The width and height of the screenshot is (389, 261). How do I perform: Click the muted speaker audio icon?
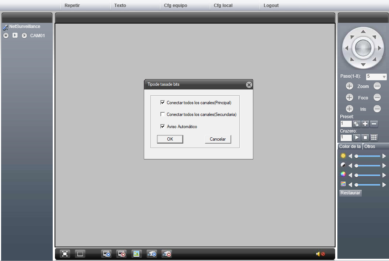click(320, 254)
